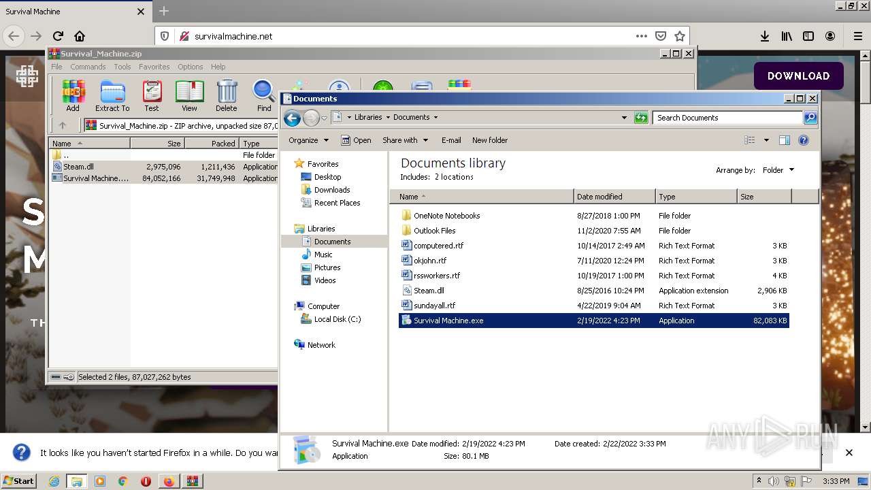Click the change view icon in Explorer
This screenshot has width=871, height=490.
pos(749,140)
